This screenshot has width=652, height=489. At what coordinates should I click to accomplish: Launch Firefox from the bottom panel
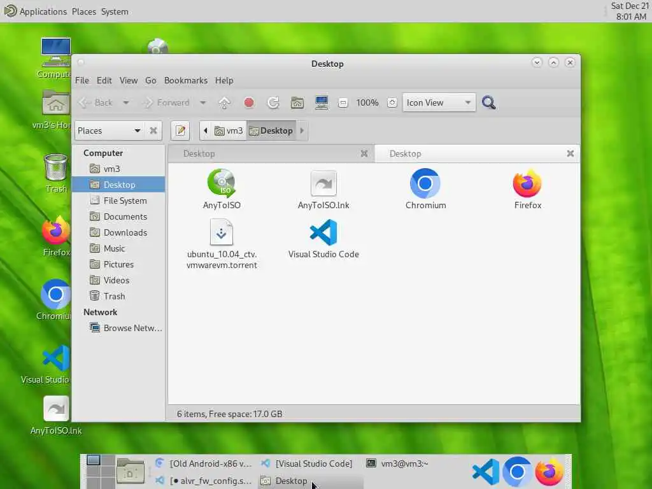(549, 472)
